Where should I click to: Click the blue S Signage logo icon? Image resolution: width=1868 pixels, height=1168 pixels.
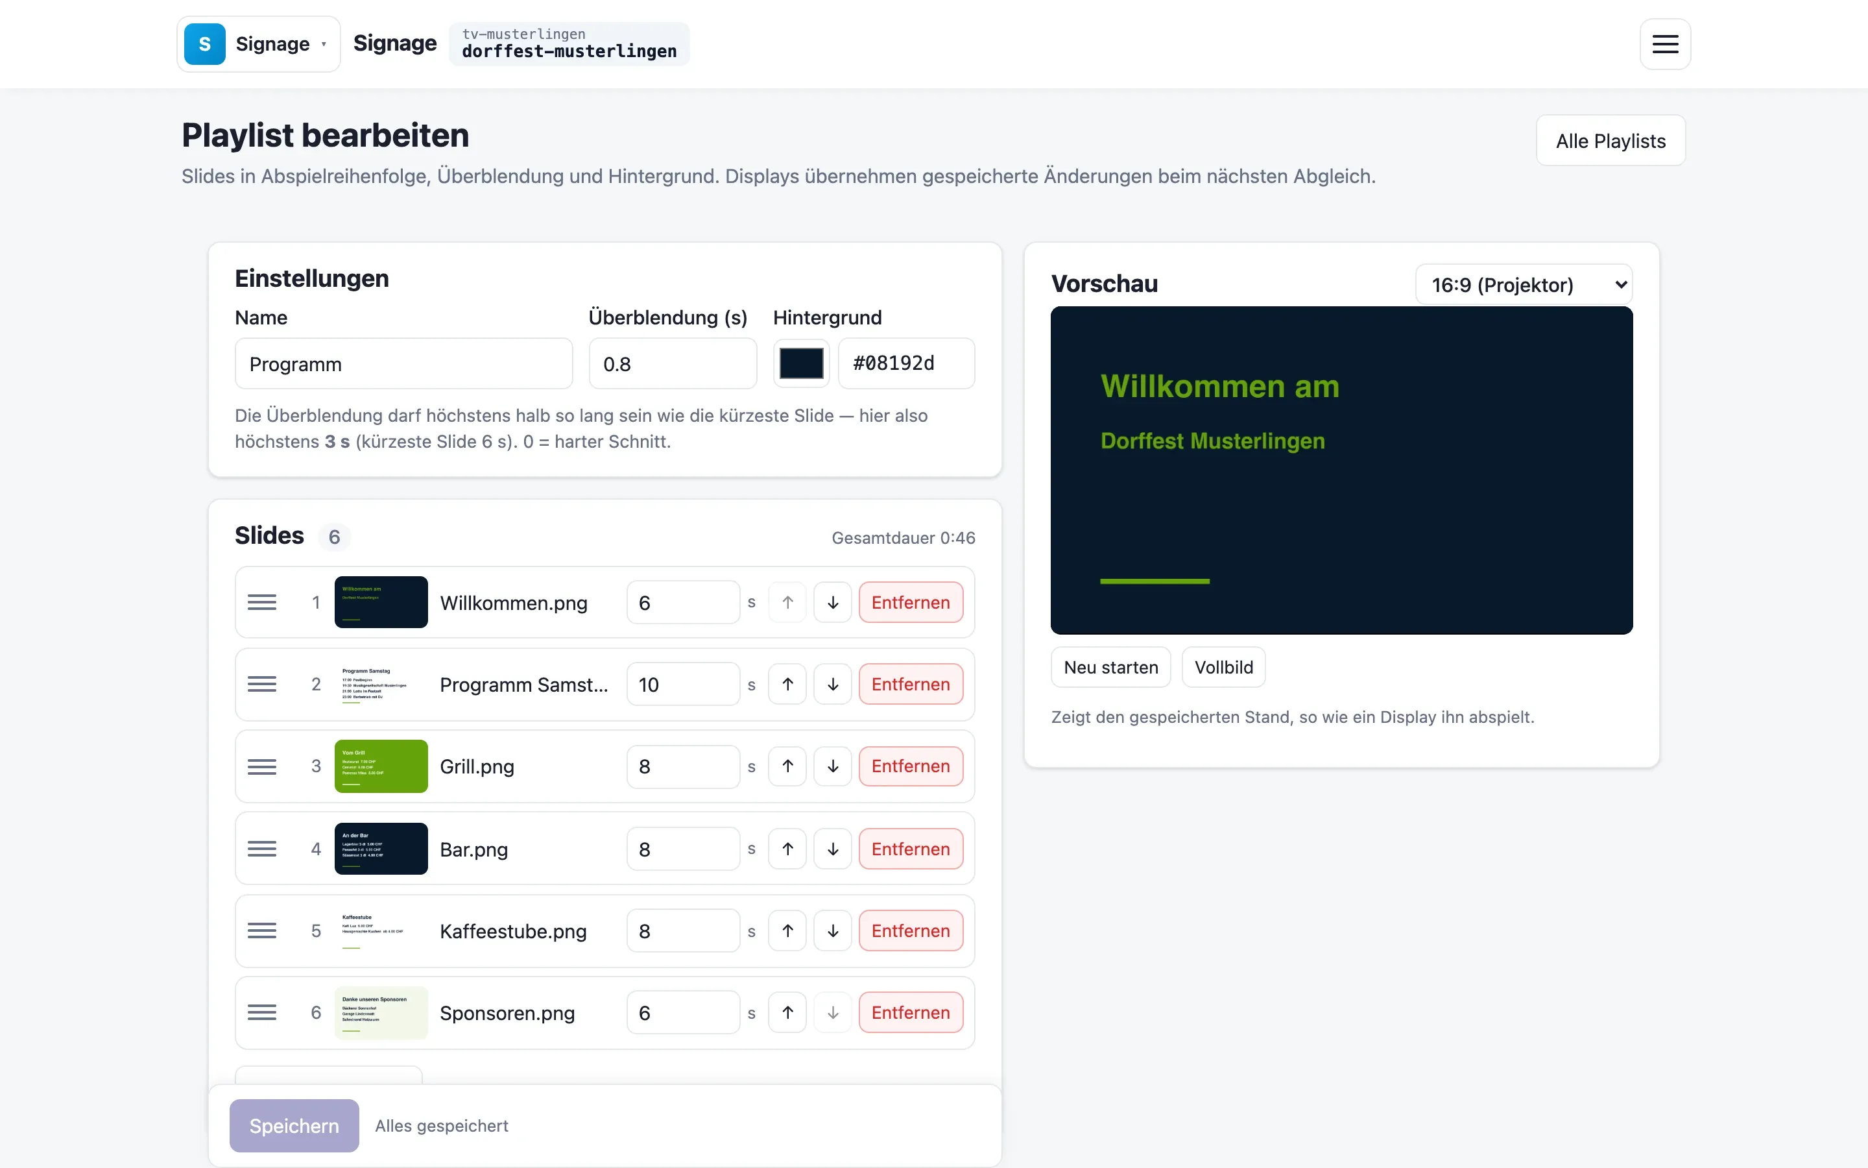coord(204,44)
